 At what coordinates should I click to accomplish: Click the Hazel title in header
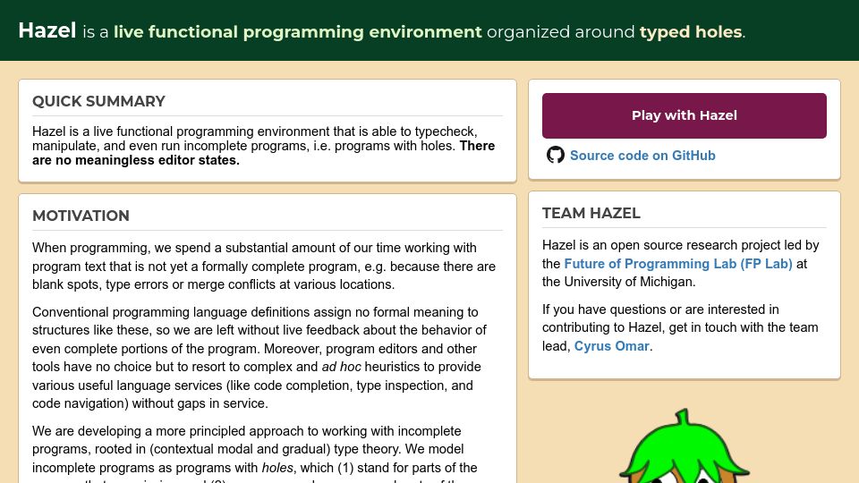[47, 30]
